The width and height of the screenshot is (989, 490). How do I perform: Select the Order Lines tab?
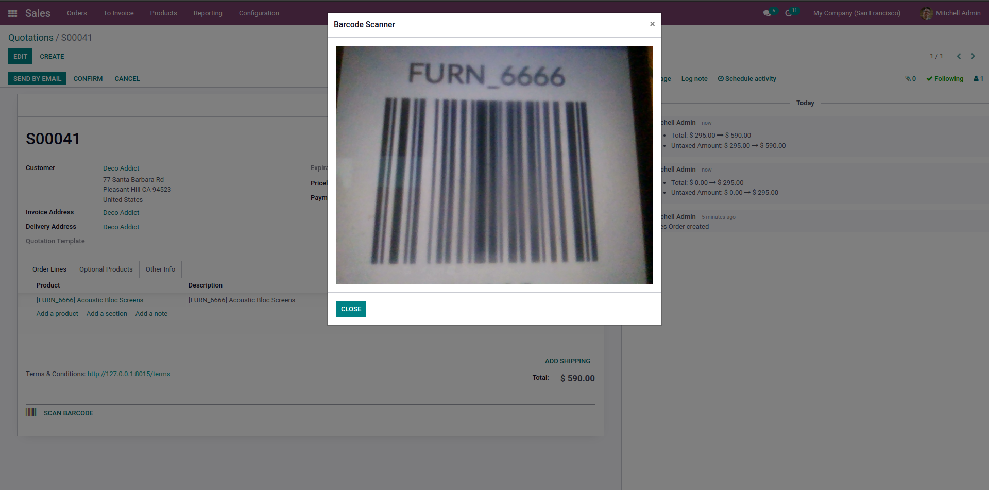tap(49, 269)
